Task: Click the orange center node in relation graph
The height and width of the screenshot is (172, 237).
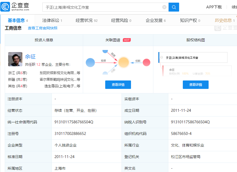Action: point(124,62)
